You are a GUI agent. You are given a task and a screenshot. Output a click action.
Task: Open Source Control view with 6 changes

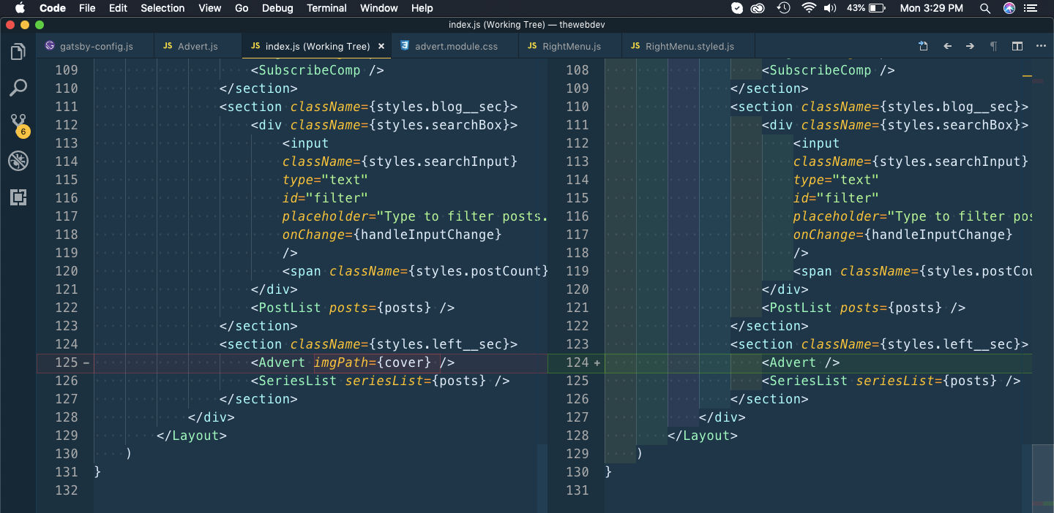18,125
